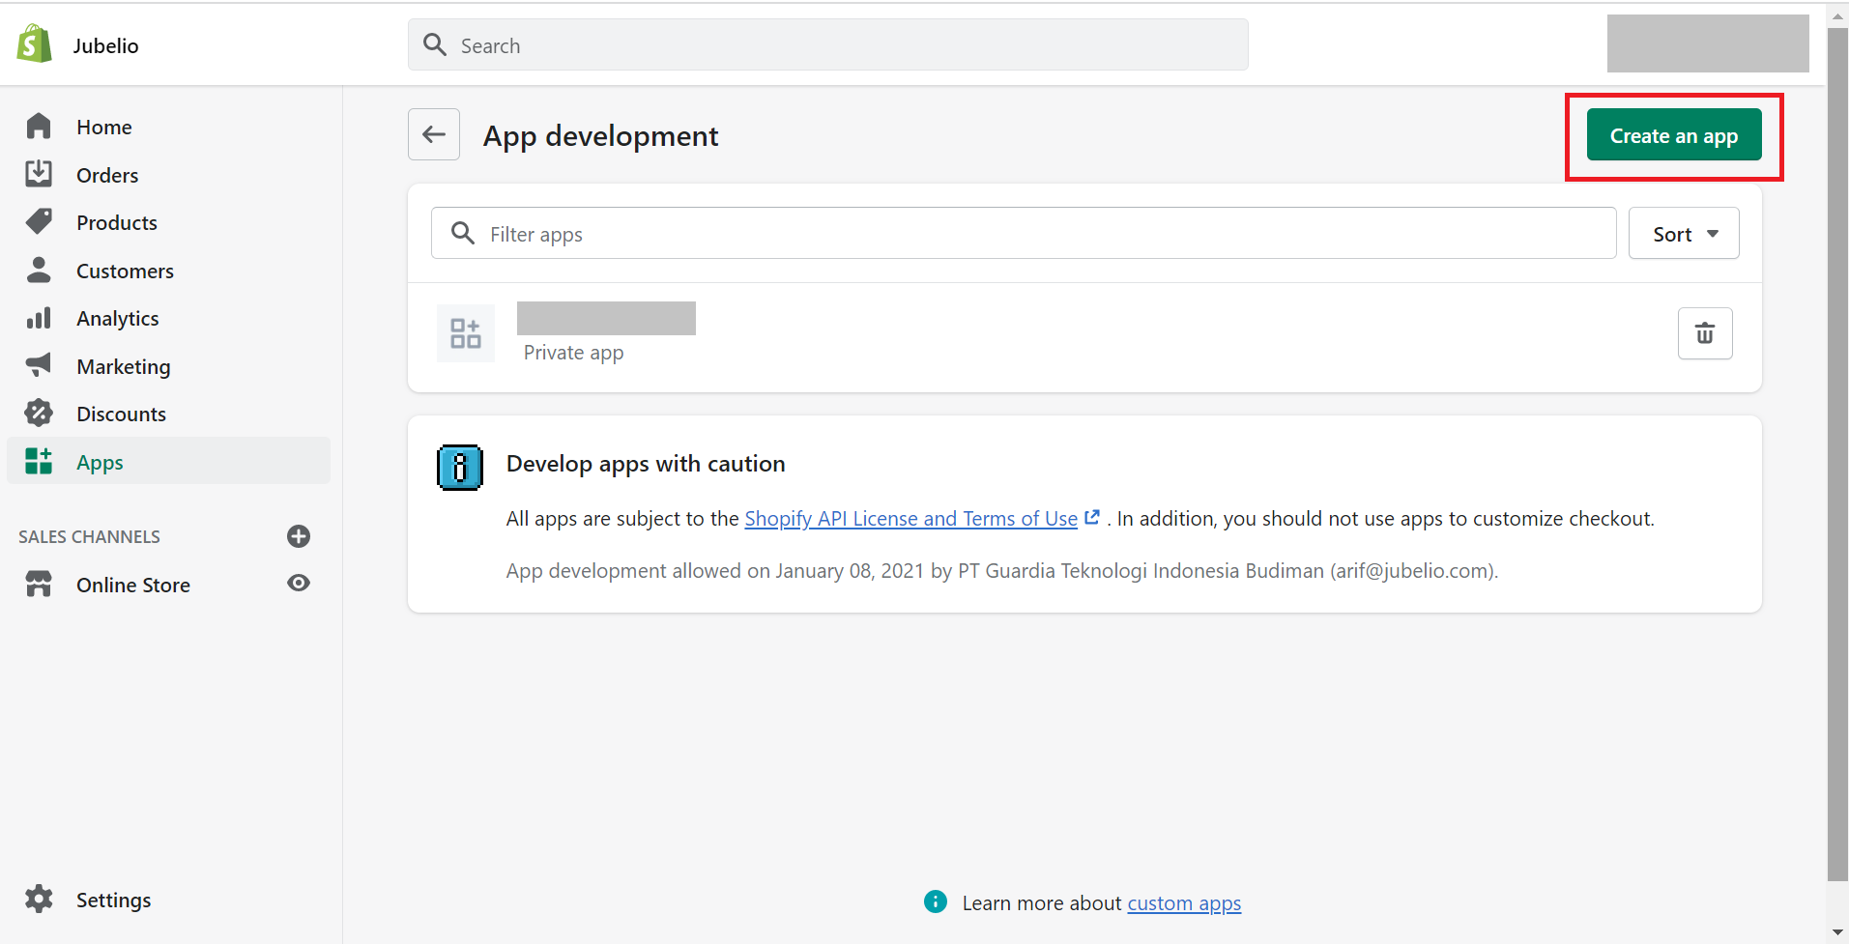Screen dimensions: 1849x944
Task: Focus the Filter apps field
Action: [x=1024, y=233]
